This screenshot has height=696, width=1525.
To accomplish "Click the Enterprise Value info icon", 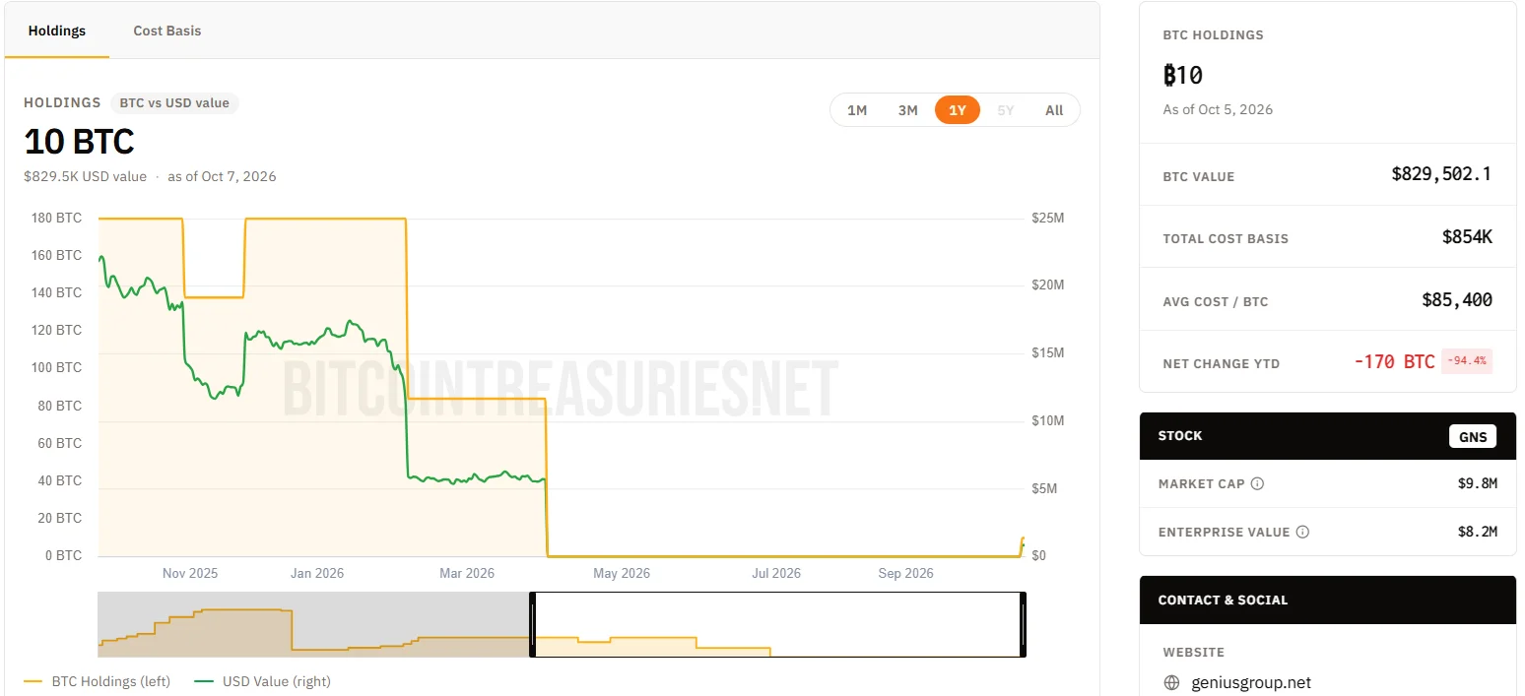I will point(1302,532).
